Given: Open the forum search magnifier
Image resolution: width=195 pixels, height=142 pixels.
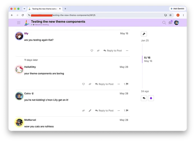Looking at the screenshot, I should click(x=164, y=23).
